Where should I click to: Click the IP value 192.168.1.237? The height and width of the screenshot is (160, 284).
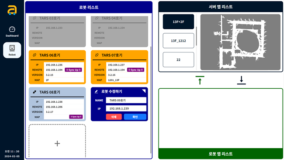[116, 65]
